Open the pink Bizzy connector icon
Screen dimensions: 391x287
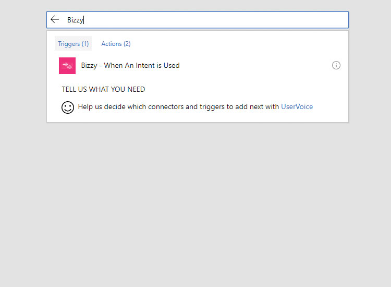click(x=67, y=66)
